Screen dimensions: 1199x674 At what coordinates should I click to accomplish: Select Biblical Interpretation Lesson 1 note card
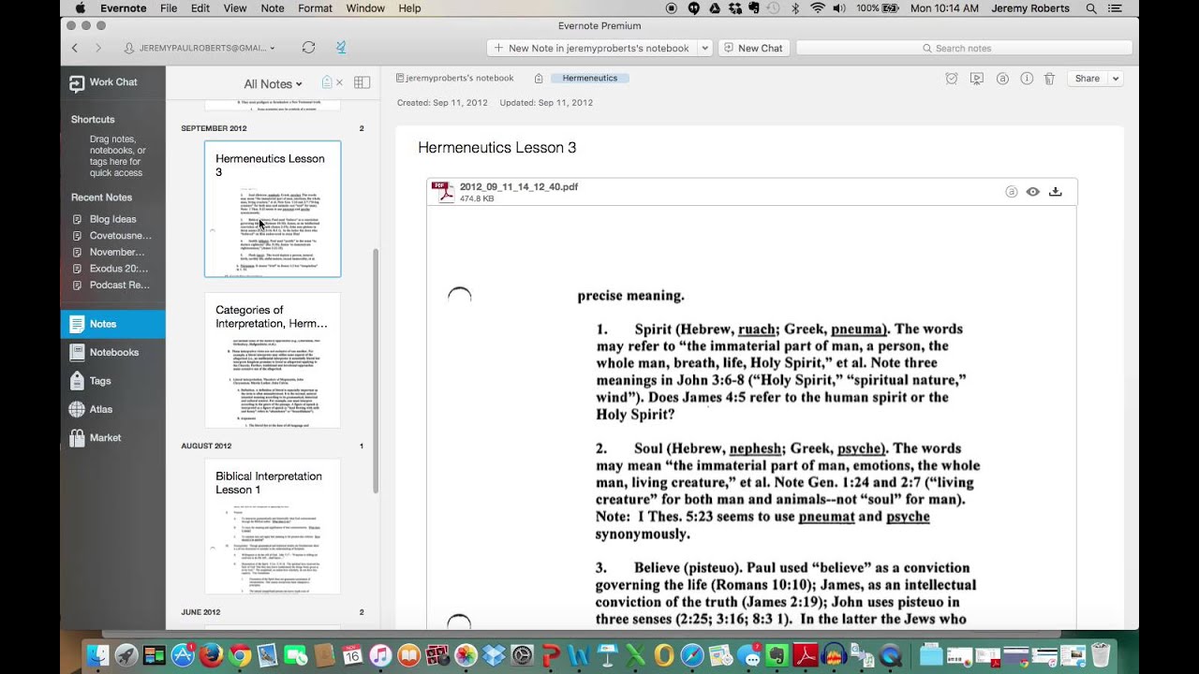coord(273,526)
